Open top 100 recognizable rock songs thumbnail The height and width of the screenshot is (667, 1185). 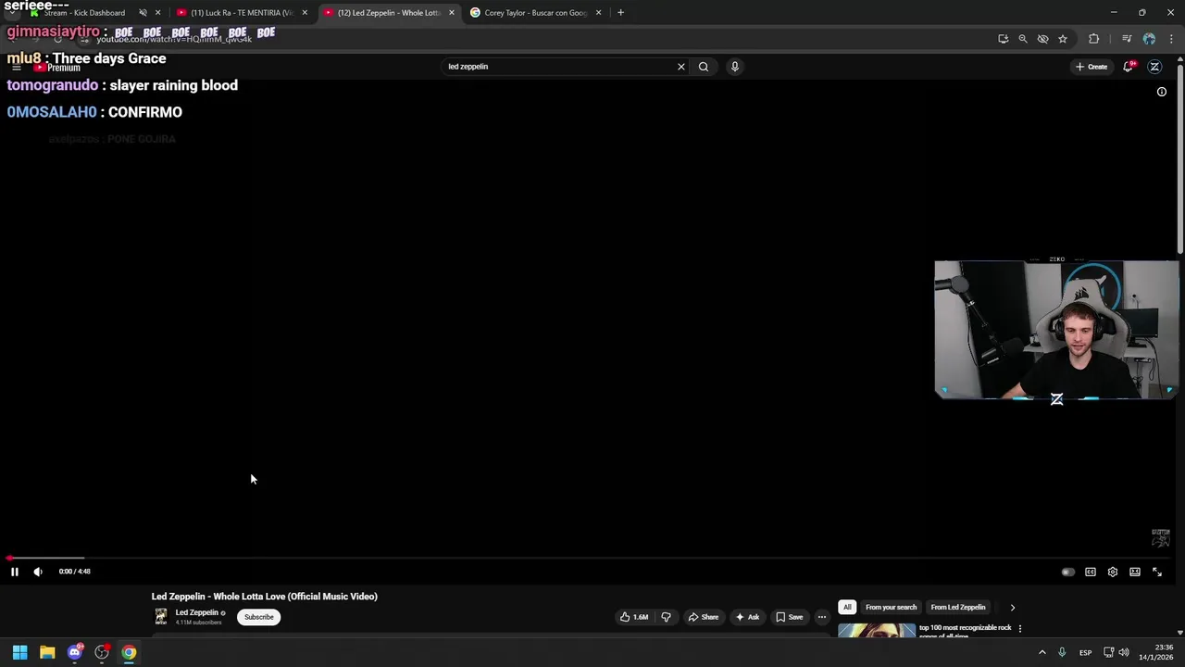coord(877,631)
